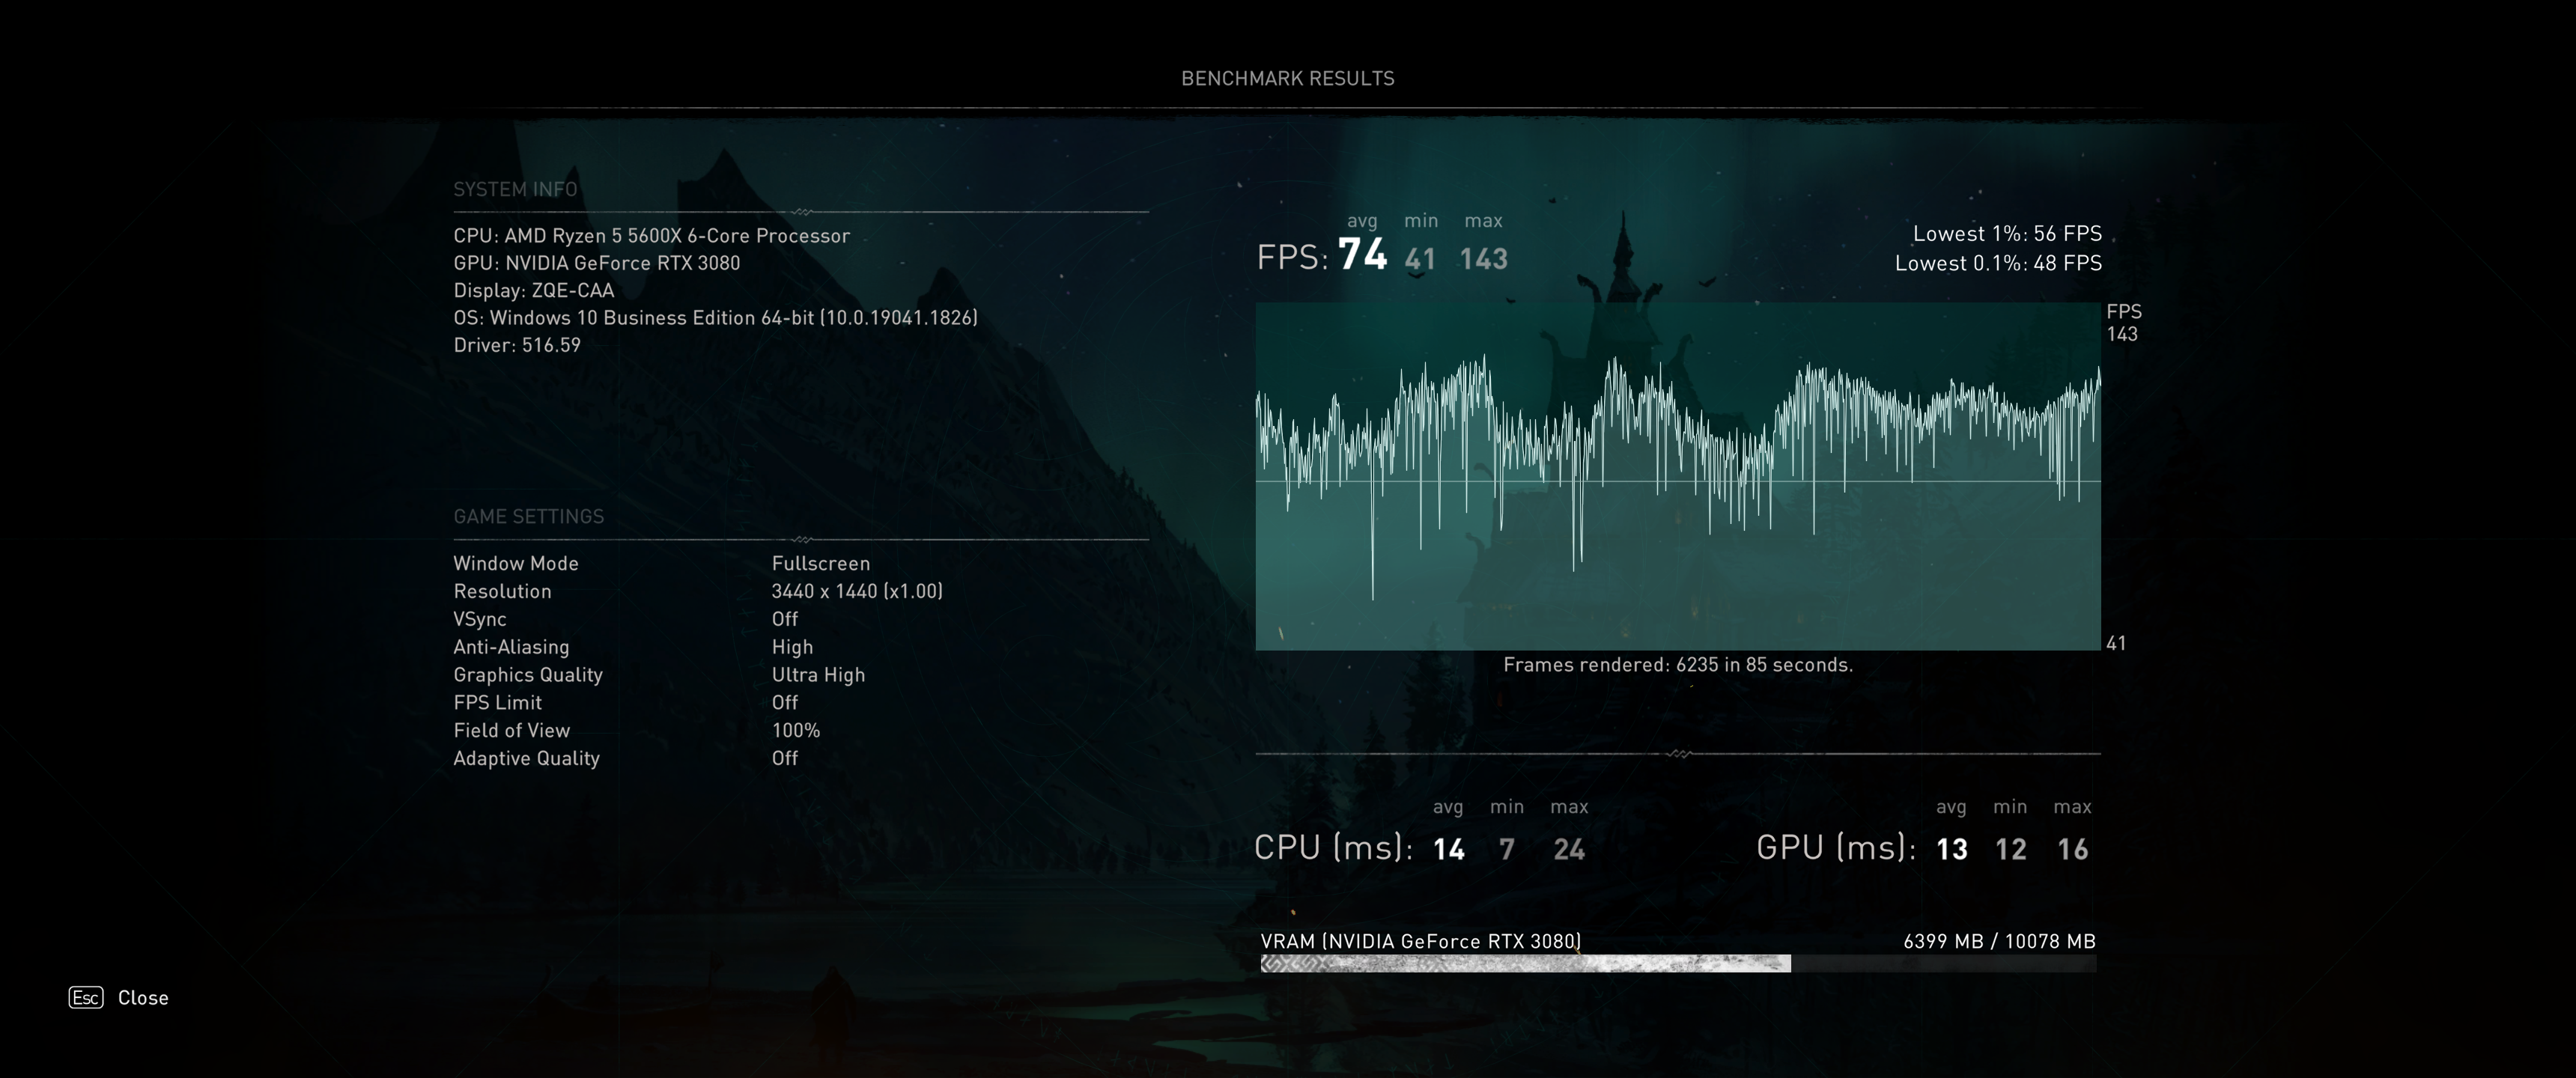The height and width of the screenshot is (1078, 2576).
Task: Click the Benchmark Results title
Action: tap(1287, 78)
